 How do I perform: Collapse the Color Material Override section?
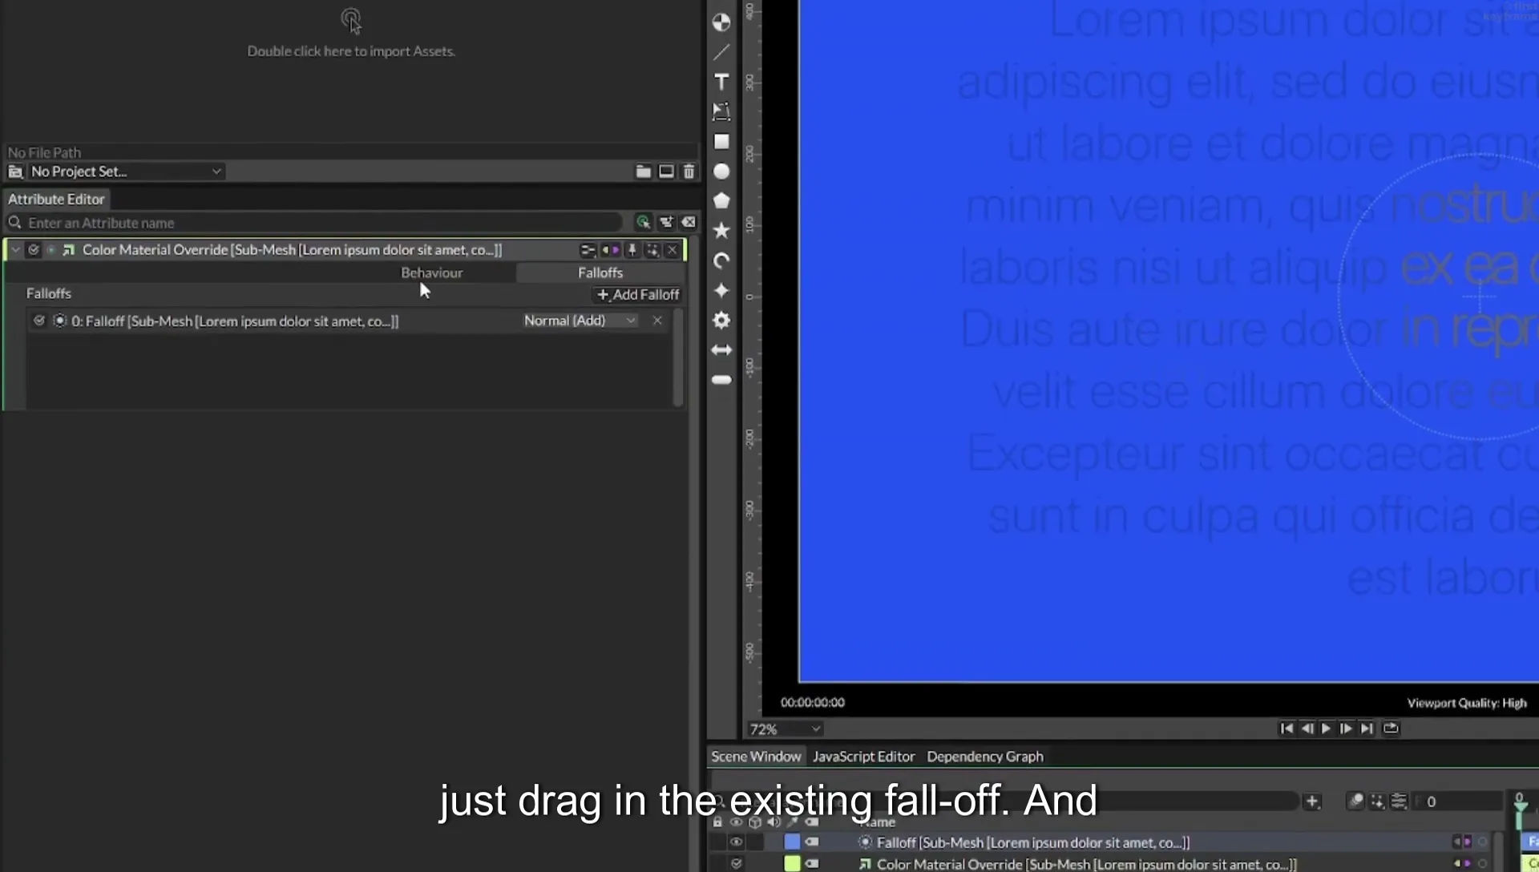point(15,250)
